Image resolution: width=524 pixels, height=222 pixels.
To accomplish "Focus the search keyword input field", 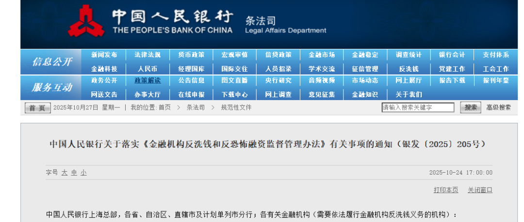I will [x=418, y=108].
